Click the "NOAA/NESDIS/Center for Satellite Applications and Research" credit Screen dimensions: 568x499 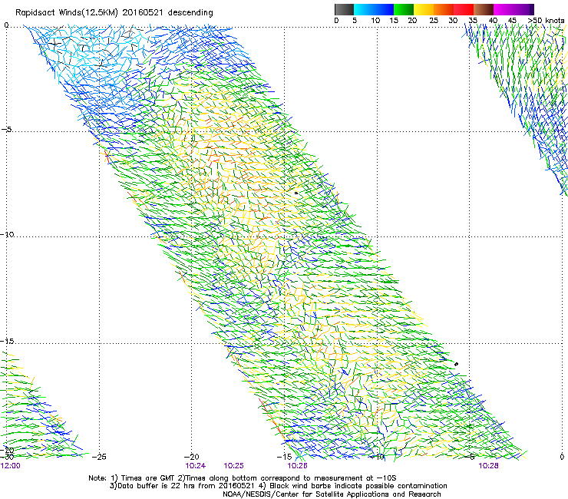(x=332, y=494)
